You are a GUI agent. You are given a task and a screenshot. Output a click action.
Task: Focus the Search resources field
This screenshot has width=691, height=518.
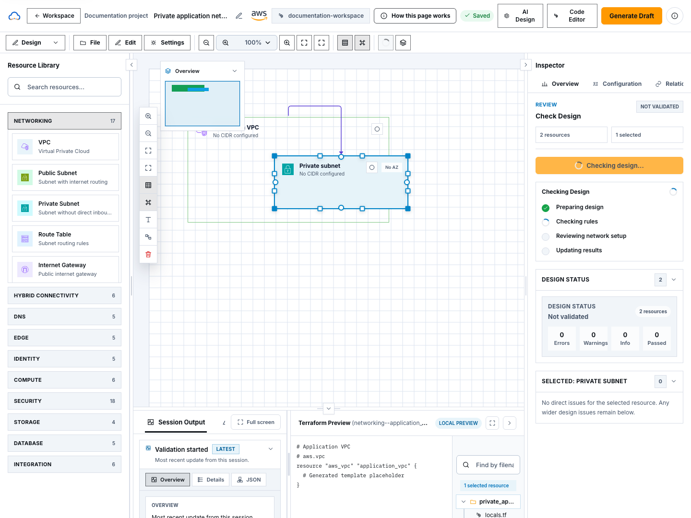[x=64, y=87]
